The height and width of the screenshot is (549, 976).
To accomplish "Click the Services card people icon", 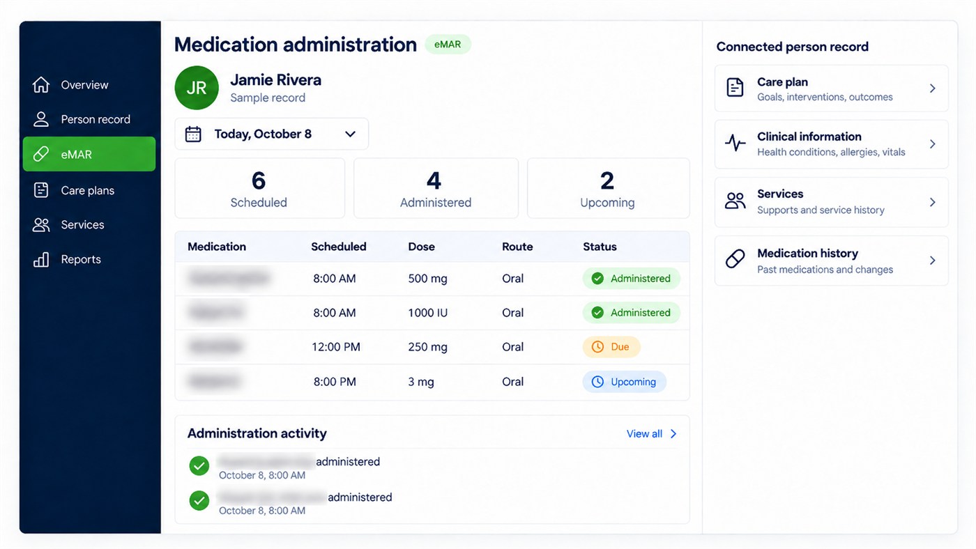I will point(735,201).
